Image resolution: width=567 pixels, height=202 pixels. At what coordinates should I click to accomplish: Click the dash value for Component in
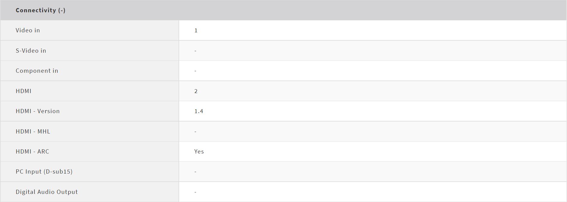point(195,71)
